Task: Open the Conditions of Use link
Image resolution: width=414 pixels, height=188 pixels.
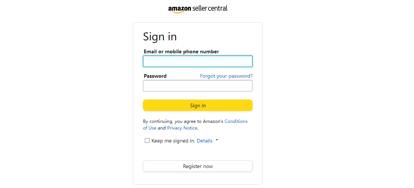Action: (236, 121)
